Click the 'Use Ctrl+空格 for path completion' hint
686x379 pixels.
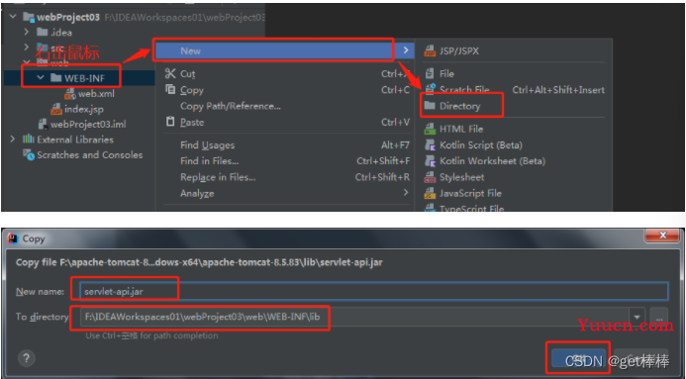151,335
